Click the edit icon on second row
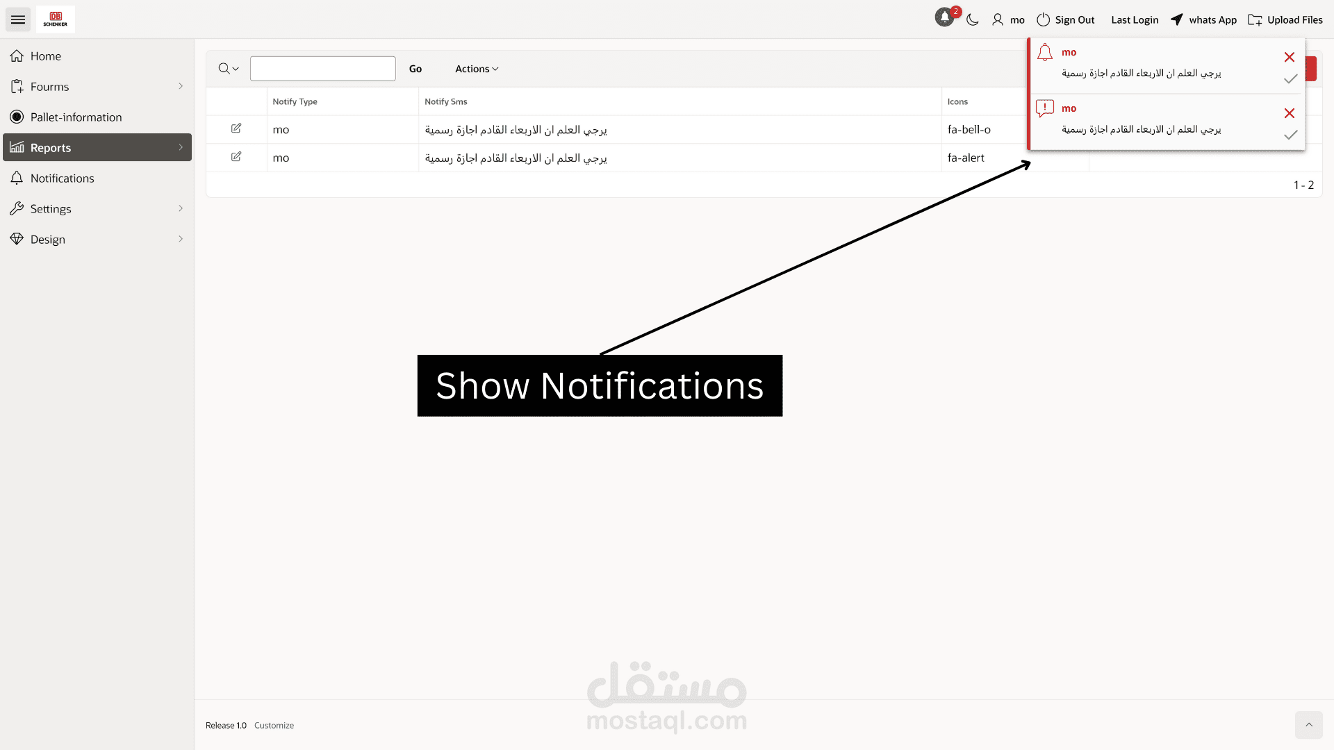This screenshot has height=750, width=1334. 236,156
